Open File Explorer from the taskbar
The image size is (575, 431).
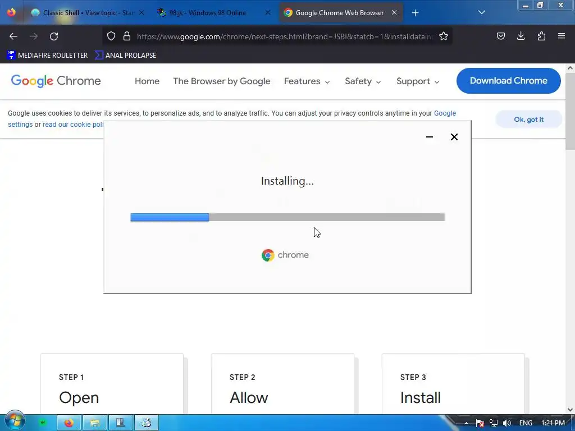(x=95, y=423)
